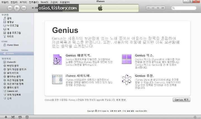Open the 파일(F) menu
This screenshot has width=201, height=119.
[x=5, y=2]
